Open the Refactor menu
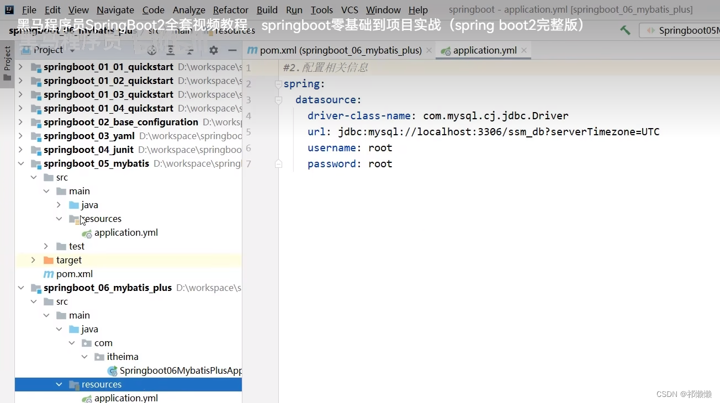Viewport: 720px width, 403px height. 230,9
